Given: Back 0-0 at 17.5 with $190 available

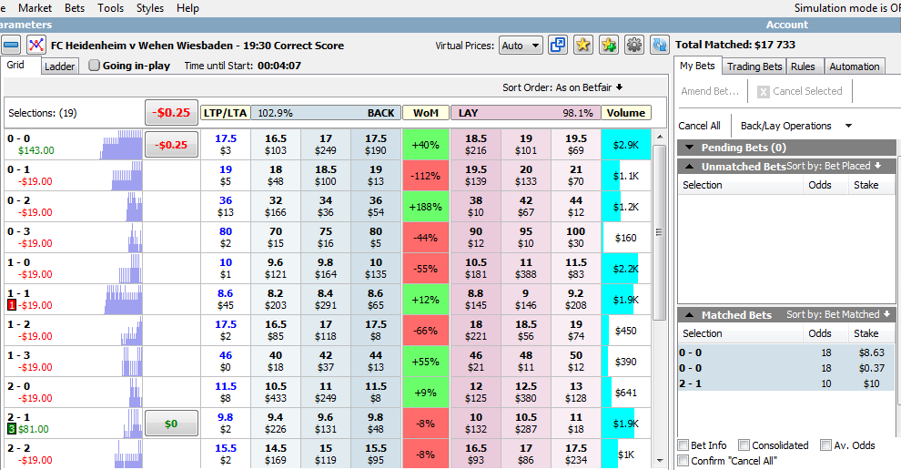Looking at the screenshot, I should (x=375, y=145).
